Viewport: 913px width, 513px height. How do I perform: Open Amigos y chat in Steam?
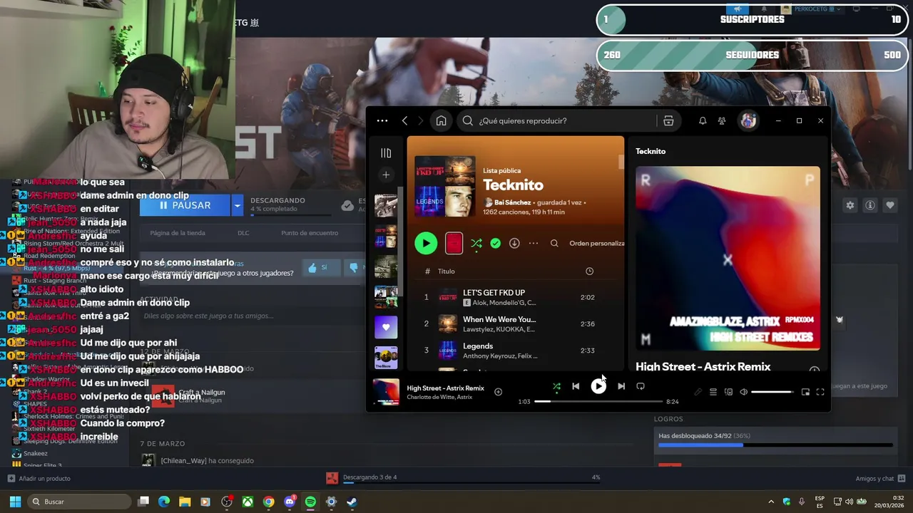[880, 478]
